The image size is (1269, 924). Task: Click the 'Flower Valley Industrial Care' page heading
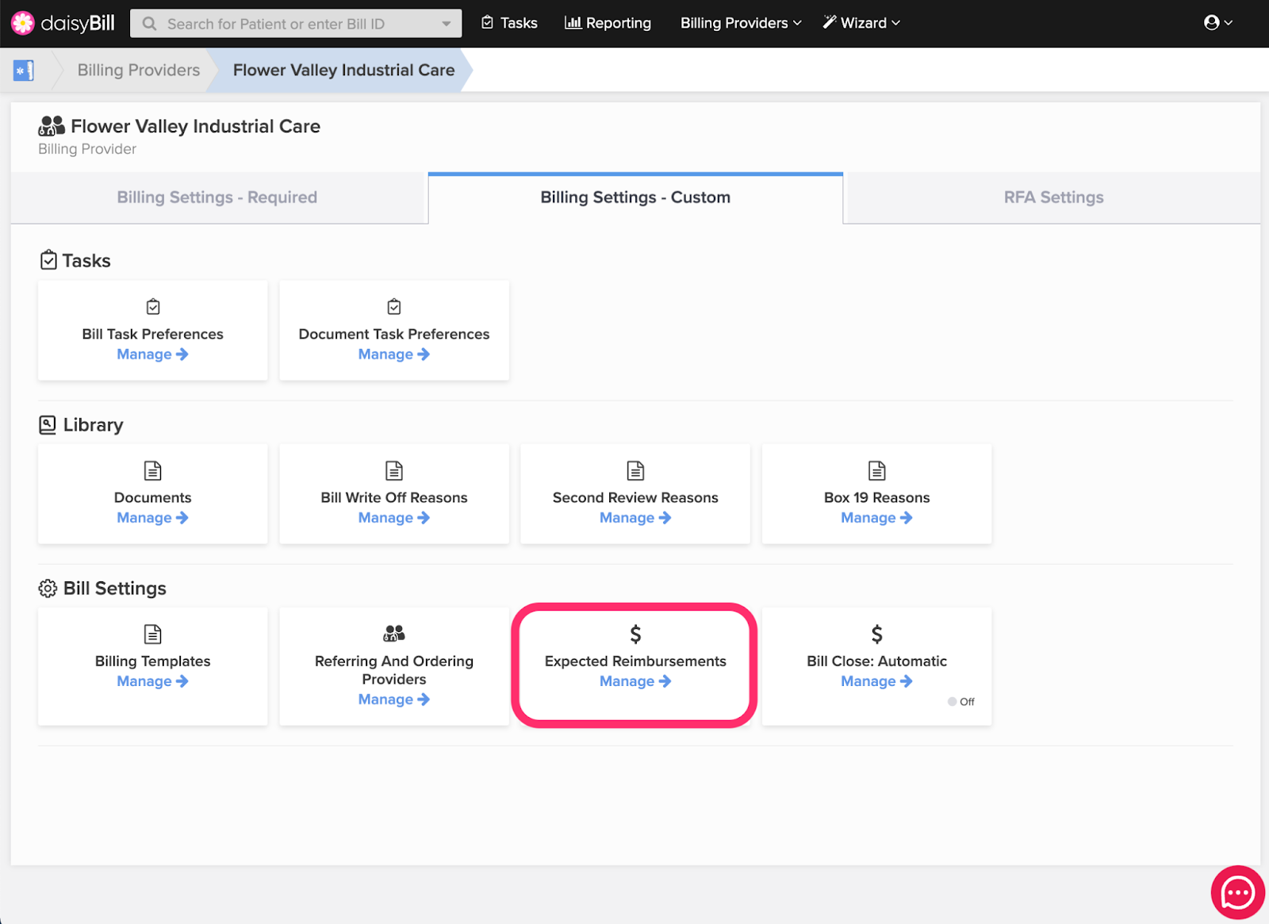195,126
